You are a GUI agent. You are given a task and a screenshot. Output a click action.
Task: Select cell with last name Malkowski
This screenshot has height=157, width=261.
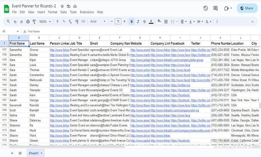coord(39,80)
